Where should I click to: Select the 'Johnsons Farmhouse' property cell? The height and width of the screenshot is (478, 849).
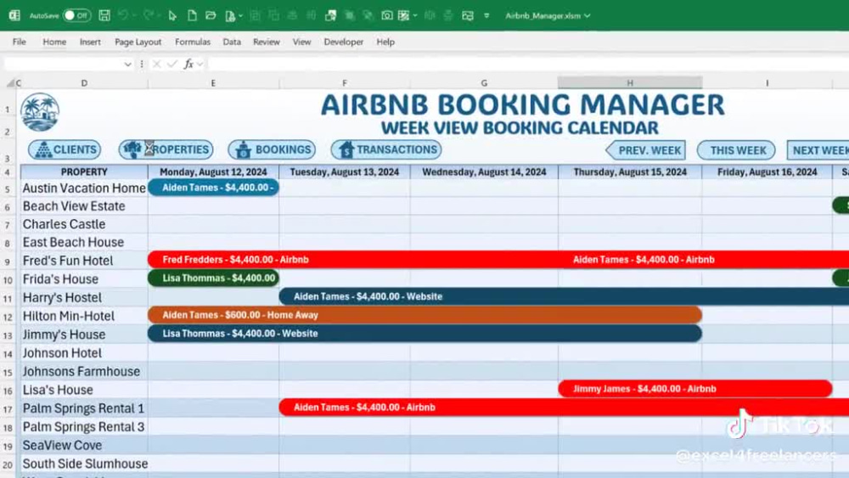tap(84, 371)
